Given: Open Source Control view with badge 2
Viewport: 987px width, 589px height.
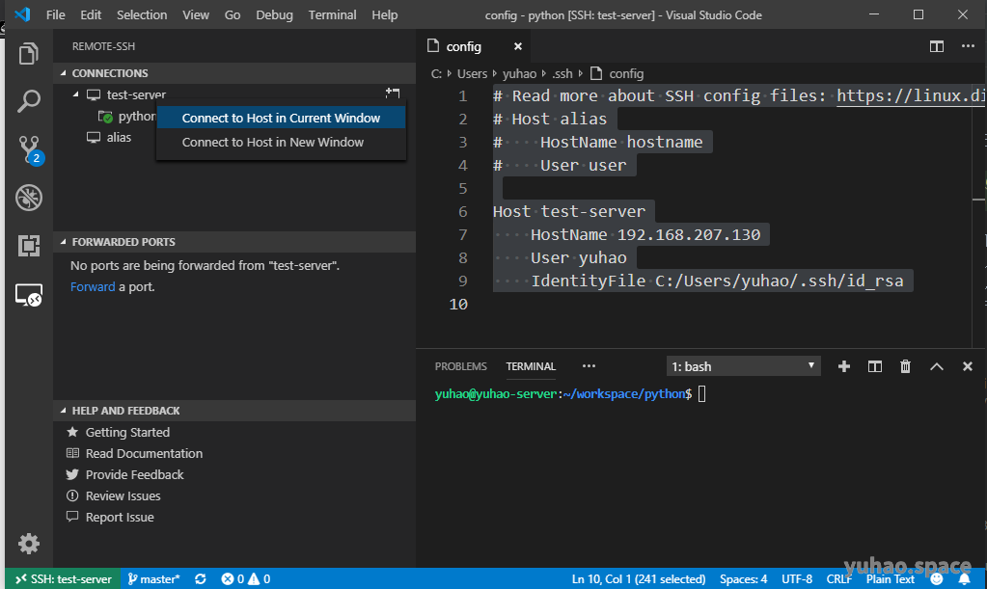Looking at the screenshot, I should pos(30,149).
